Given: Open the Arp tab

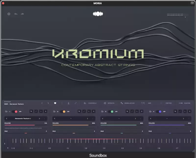Looking at the screenshot, I should coord(146,103).
